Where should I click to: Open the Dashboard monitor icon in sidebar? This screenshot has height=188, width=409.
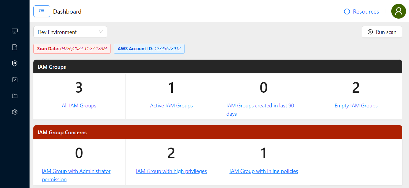click(x=14, y=31)
